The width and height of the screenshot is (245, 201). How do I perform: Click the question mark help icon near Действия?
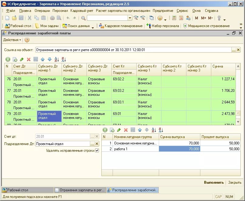[27, 40]
